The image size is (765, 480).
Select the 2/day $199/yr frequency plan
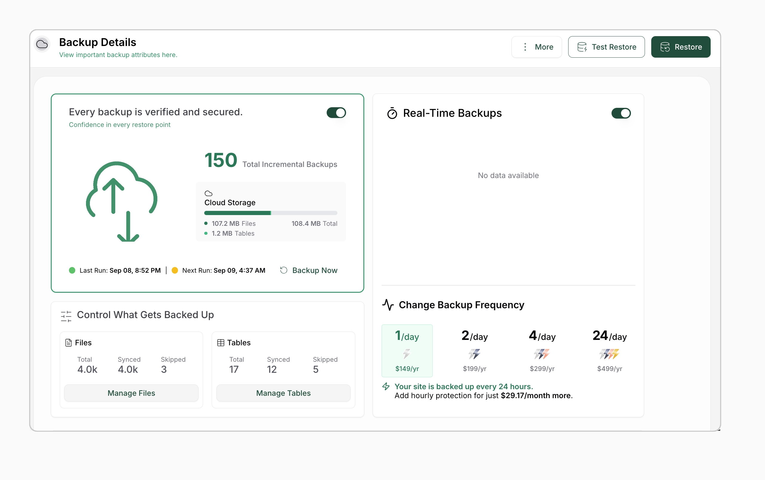click(474, 350)
